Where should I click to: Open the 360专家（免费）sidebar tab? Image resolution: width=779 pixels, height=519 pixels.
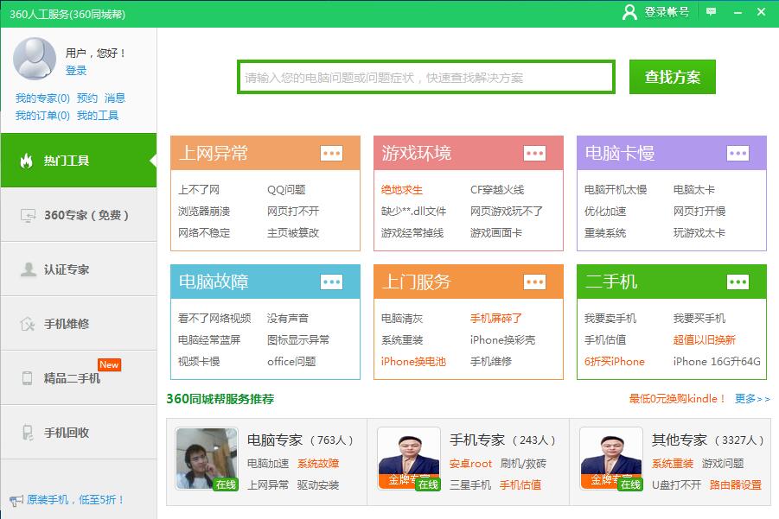pyautogui.click(x=79, y=215)
